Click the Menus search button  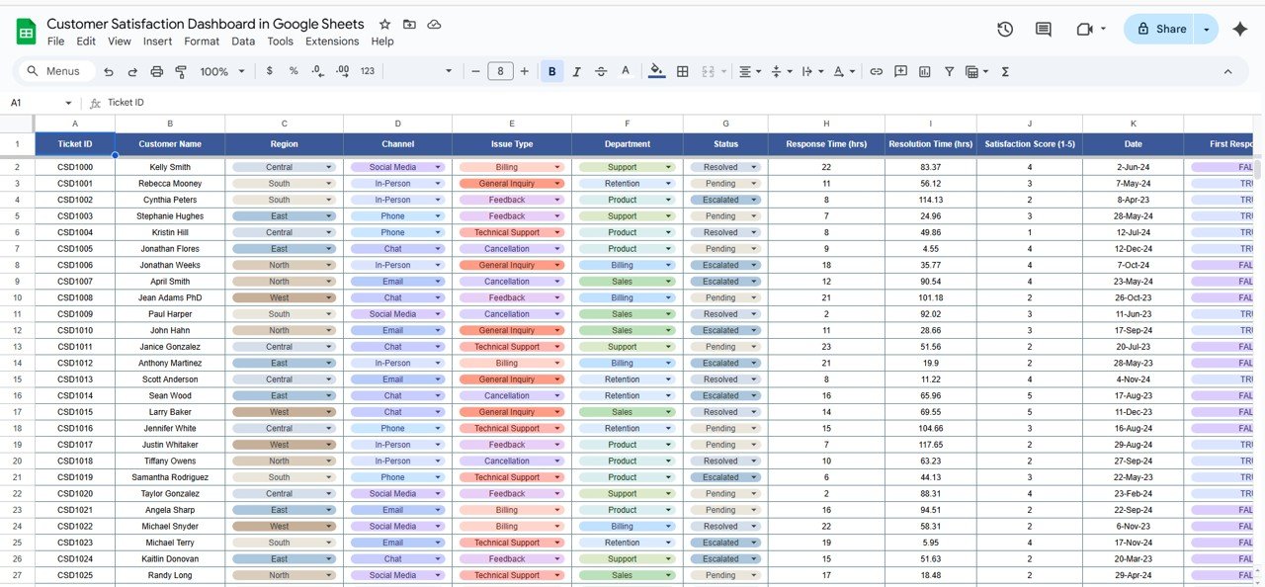(54, 70)
